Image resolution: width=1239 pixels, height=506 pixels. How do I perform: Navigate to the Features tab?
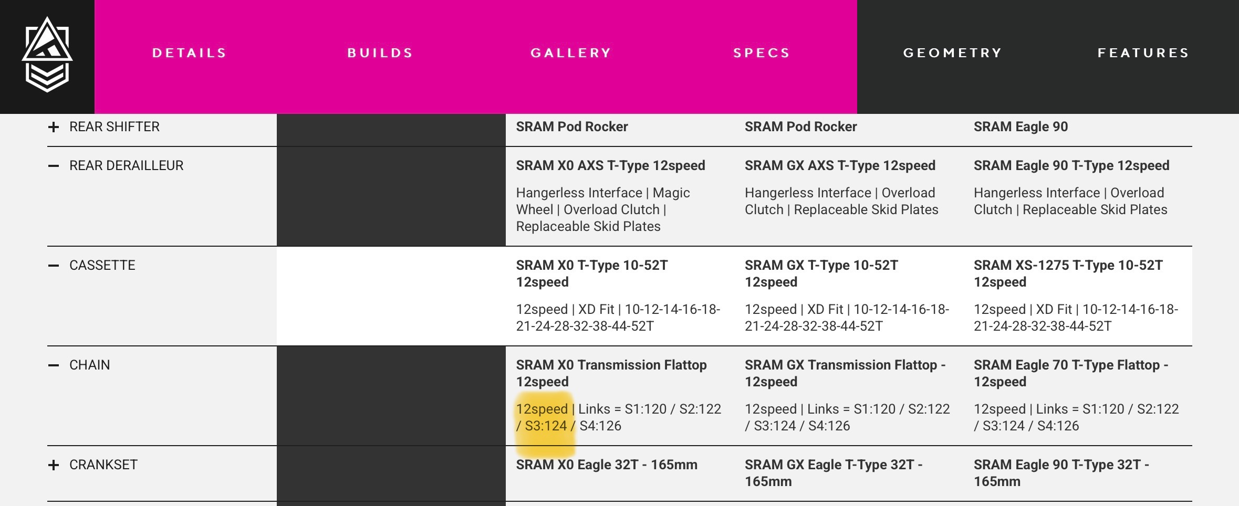[x=1143, y=53]
